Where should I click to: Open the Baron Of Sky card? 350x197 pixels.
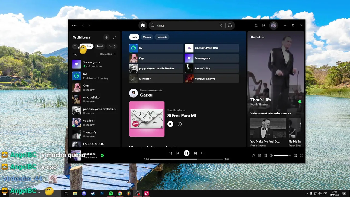tap(212, 68)
